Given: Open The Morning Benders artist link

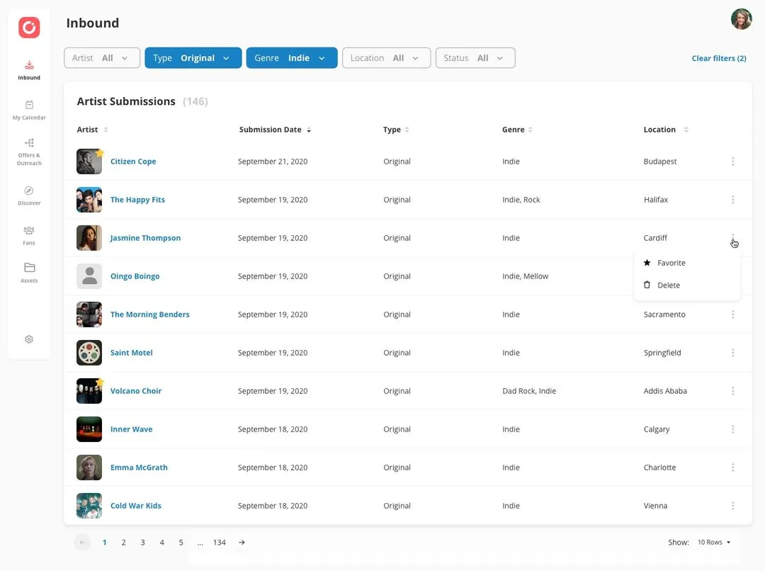Looking at the screenshot, I should coord(149,315).
